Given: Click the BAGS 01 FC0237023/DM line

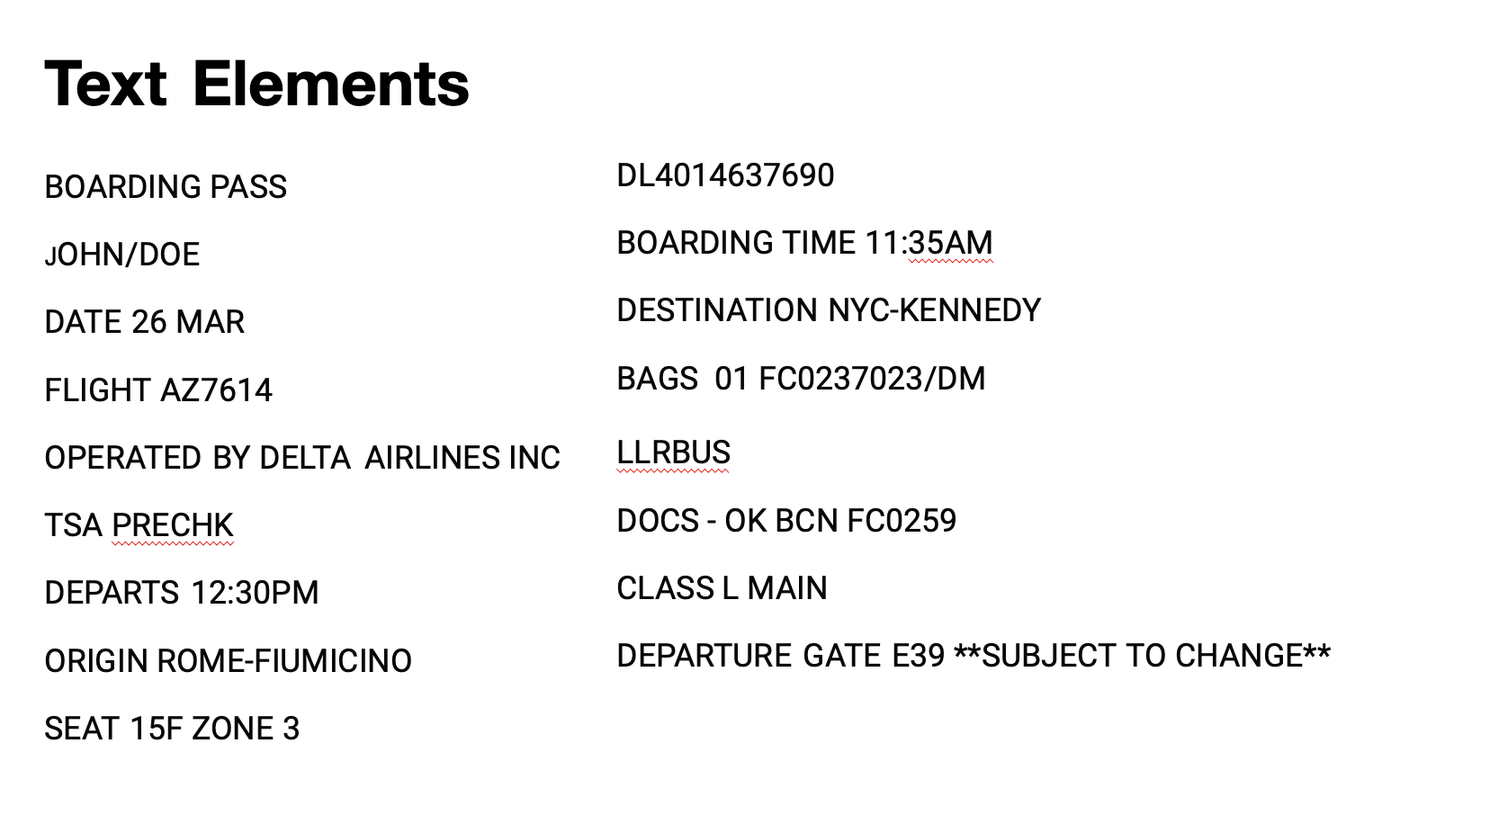Looking at the screenshot, I should coord(801,379).
